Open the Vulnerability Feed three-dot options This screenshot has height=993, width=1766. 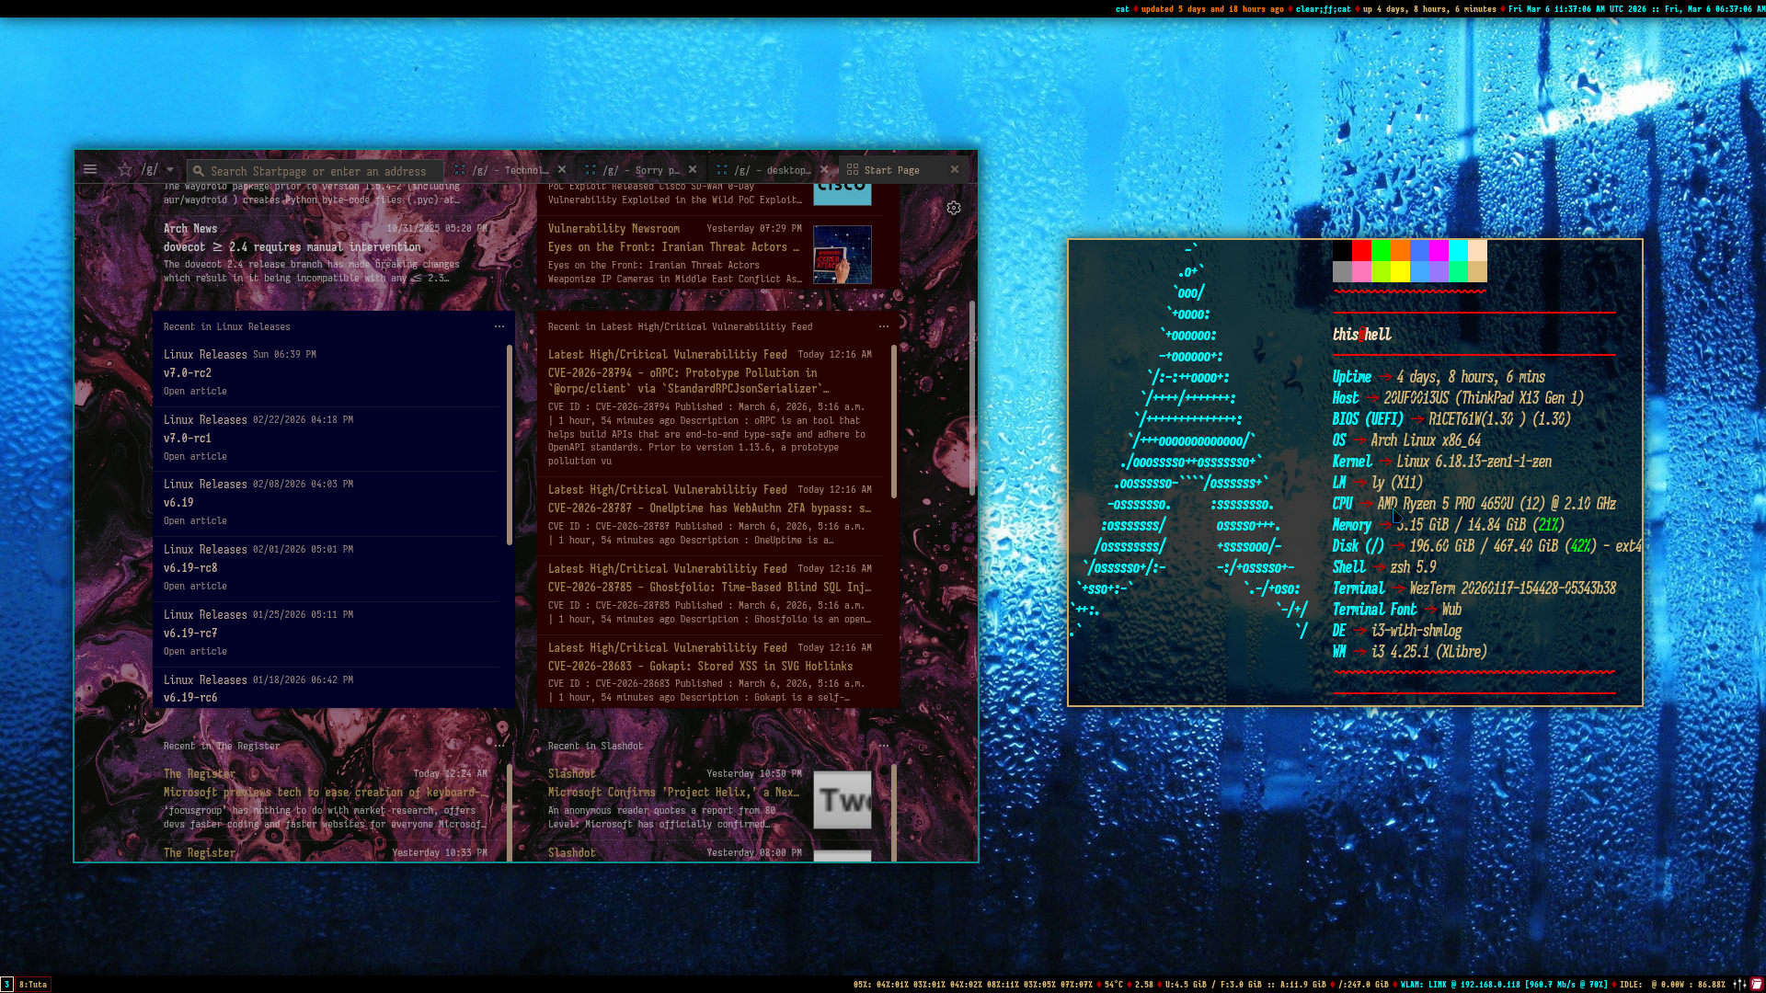884,326
